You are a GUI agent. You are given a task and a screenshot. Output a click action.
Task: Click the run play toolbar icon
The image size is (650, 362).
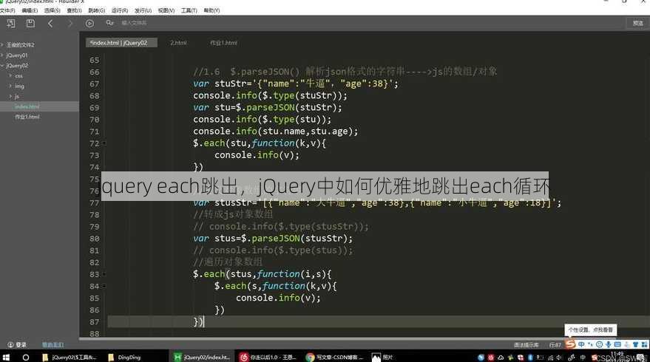point(89,24)
